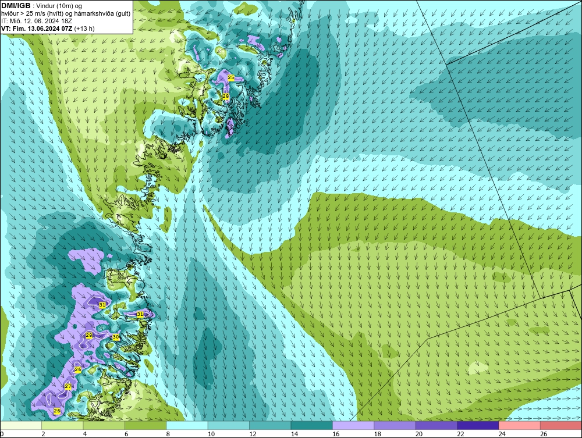Click the legend color swatch between 10 and 12
The width and height of the screenshot is (582, 438).
tap(229, 425)
